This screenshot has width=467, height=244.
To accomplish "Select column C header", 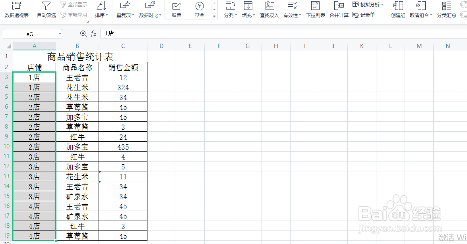I will [x=123, y=46].
